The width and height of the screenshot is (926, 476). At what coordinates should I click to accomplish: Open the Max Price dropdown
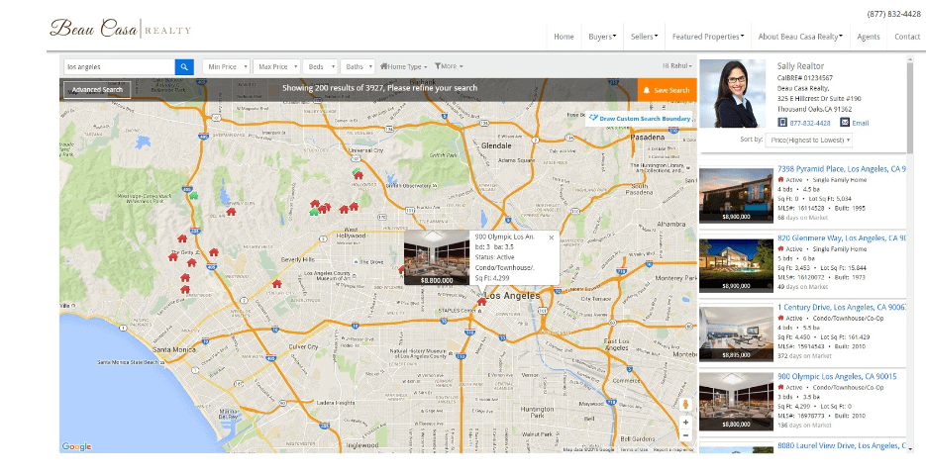(276, 67)
